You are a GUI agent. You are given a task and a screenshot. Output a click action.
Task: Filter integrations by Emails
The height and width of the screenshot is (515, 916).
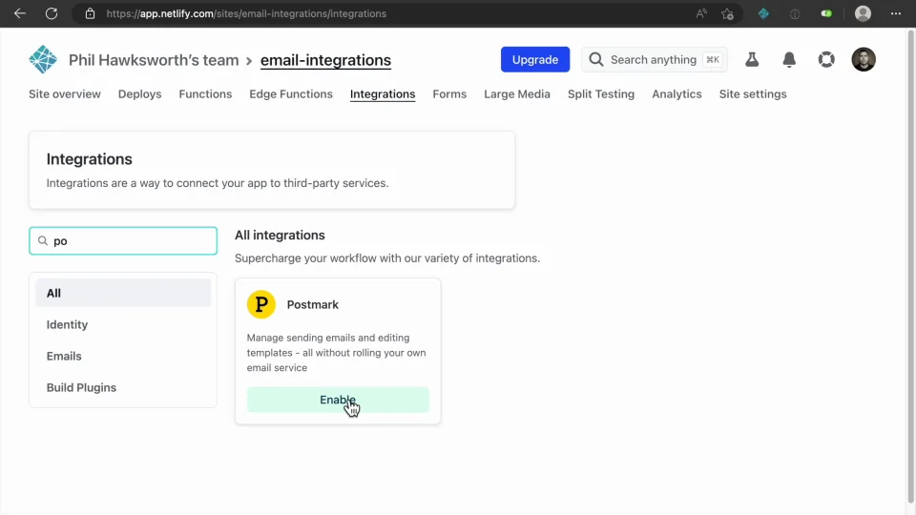[x=123, y=356]
